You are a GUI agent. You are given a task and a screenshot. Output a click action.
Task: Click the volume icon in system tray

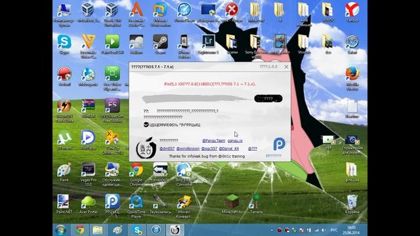pyautogui.click(x=324, y=230)
